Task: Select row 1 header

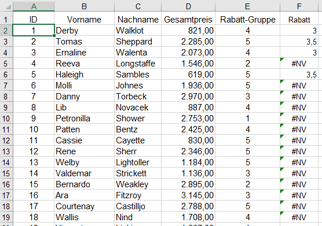Action: point(6,20)
